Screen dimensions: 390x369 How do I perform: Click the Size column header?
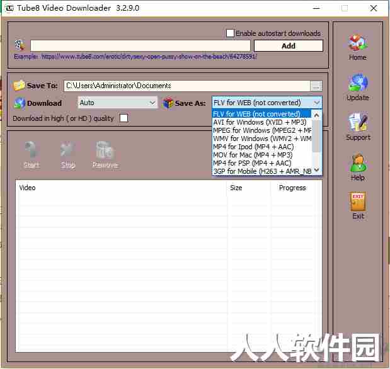(248, 188)
